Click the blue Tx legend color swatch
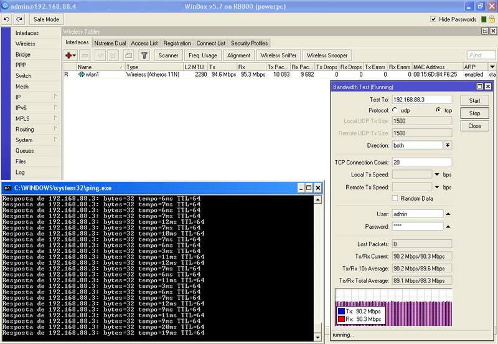 [x=341, y=311]
